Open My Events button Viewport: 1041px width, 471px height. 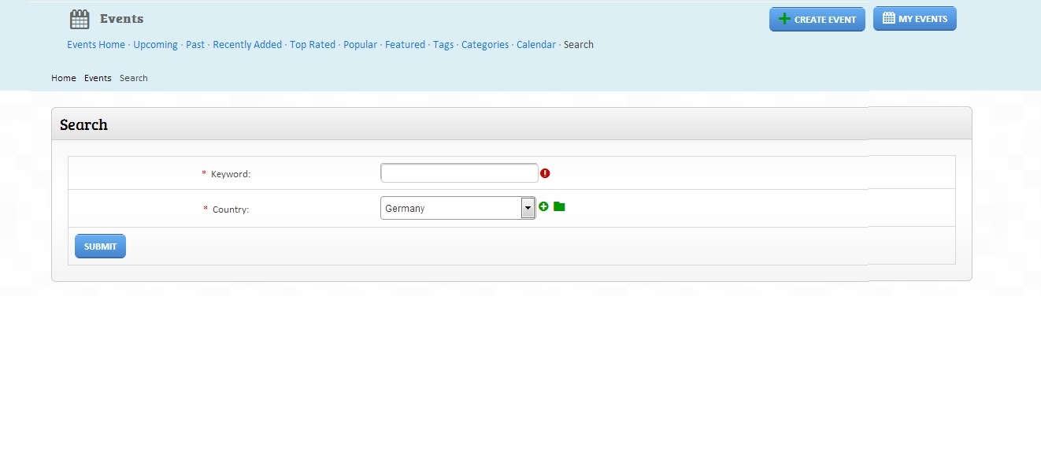click(914, 19)
